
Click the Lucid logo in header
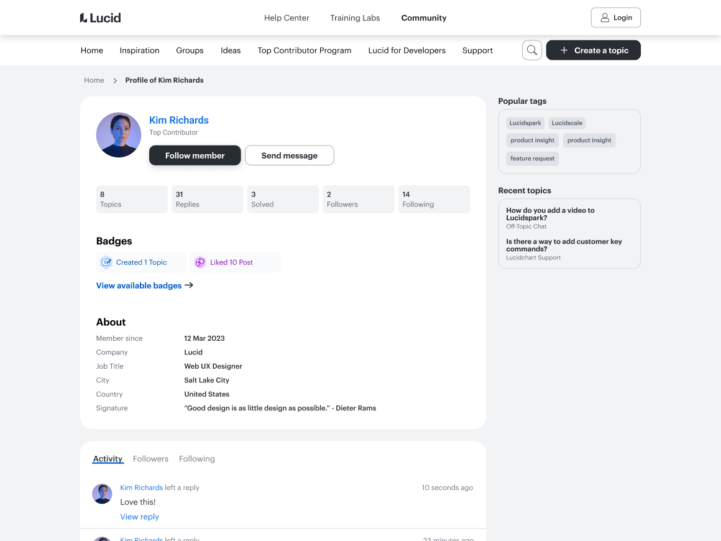coord(100,18)
